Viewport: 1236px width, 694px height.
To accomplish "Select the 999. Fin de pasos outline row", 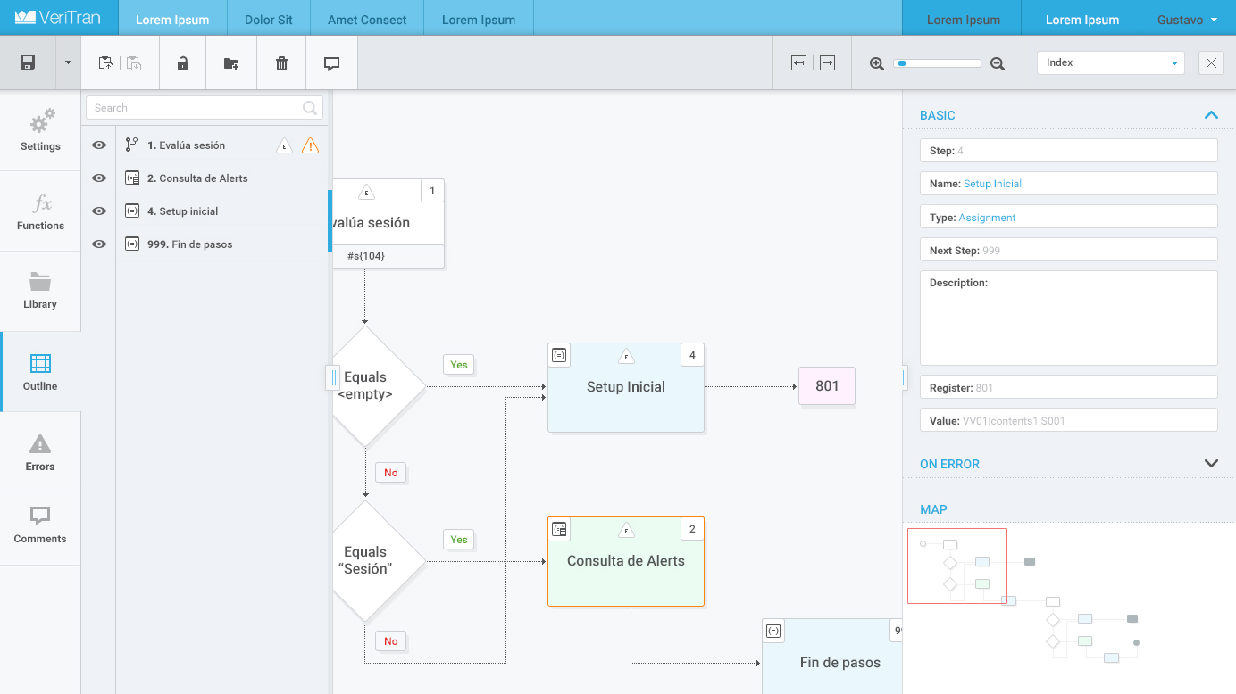I will pyautogui.click(x=222, y=244).
